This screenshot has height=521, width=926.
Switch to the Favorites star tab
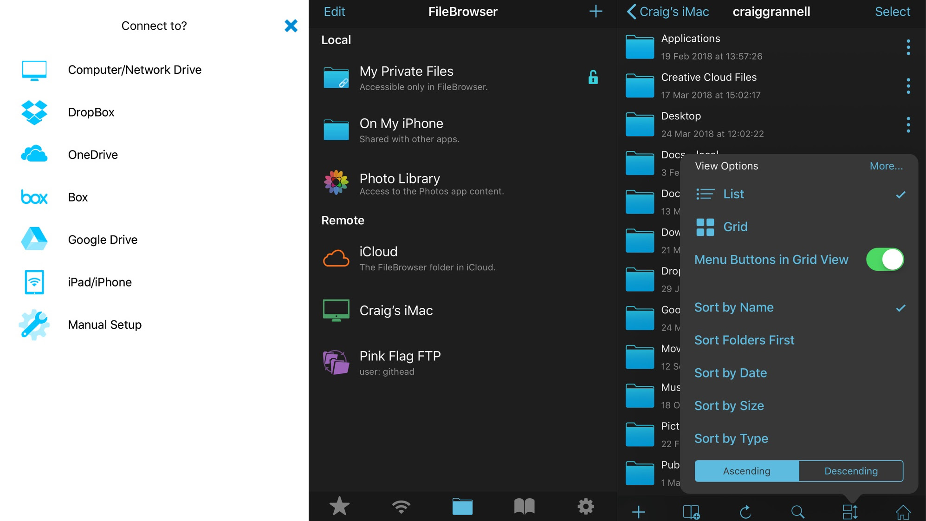(x=339, y=506)
